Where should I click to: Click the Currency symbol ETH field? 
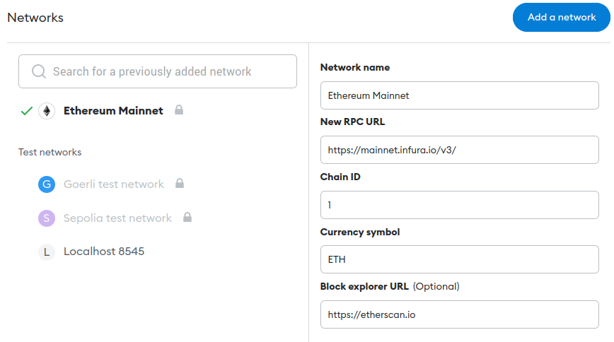pyautogui.click(x=459, y=259)
